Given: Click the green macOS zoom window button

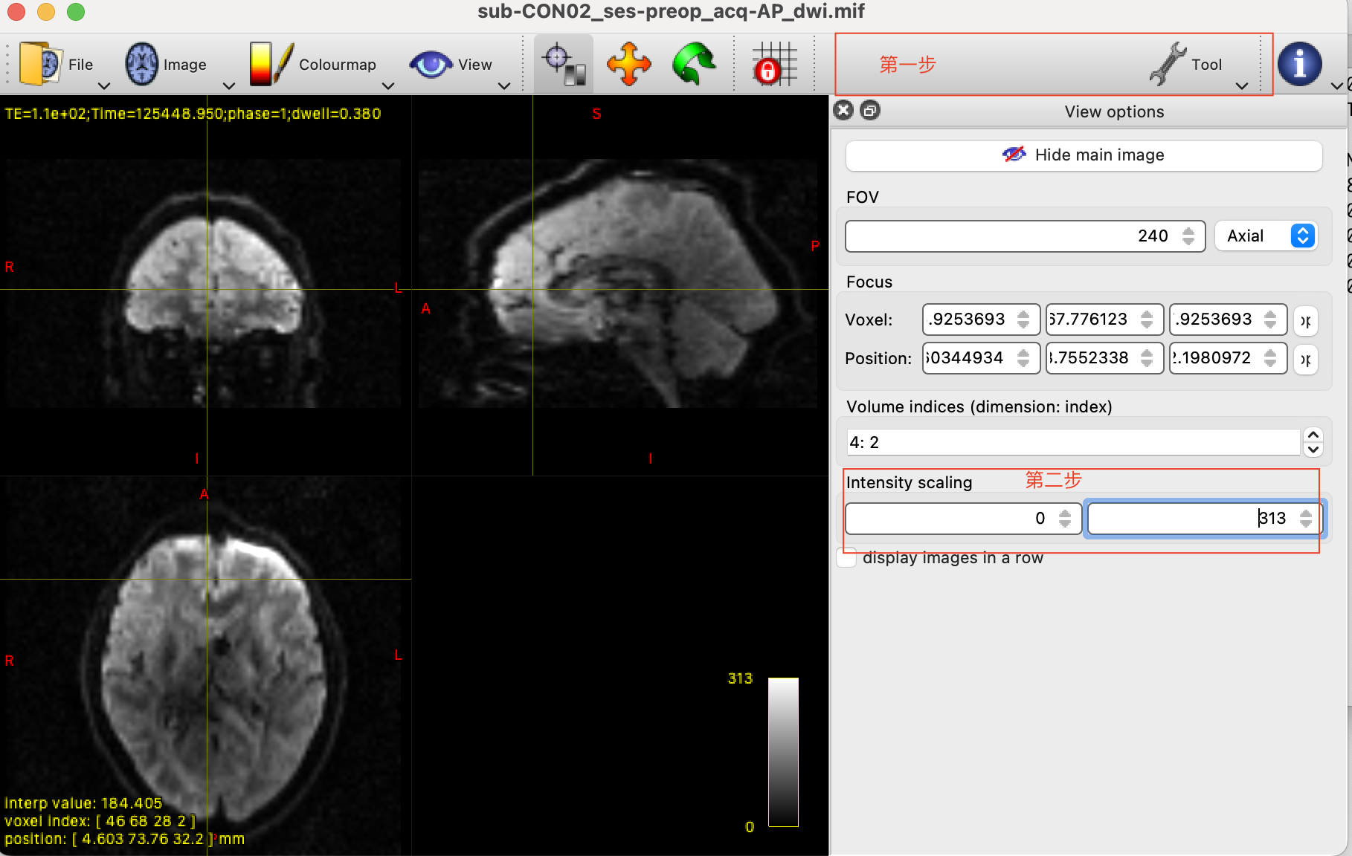Looking at the screenshot, I should 76,11.
